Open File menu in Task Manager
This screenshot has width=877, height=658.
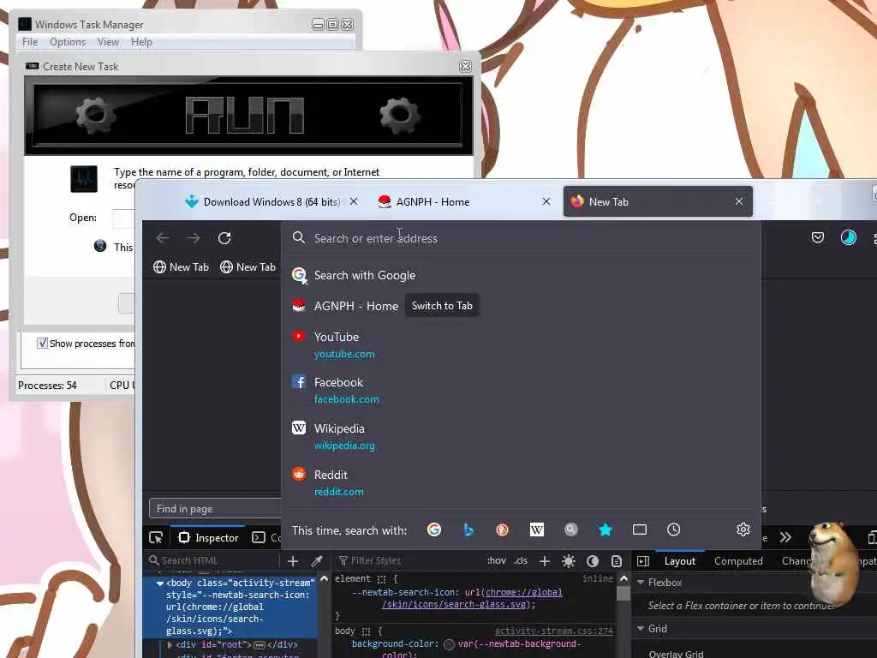30,42
